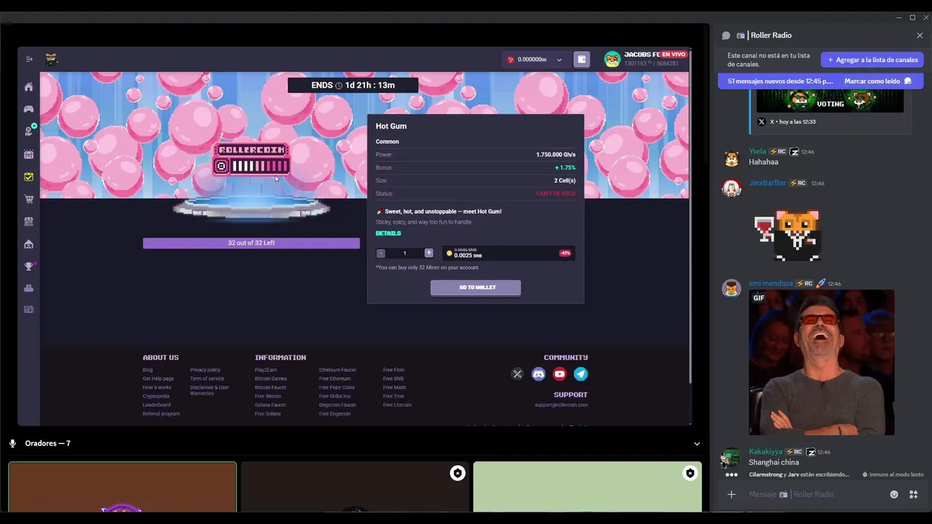Open the Privacy policy footer link
The image size is (932, 524).
(205, 370)
